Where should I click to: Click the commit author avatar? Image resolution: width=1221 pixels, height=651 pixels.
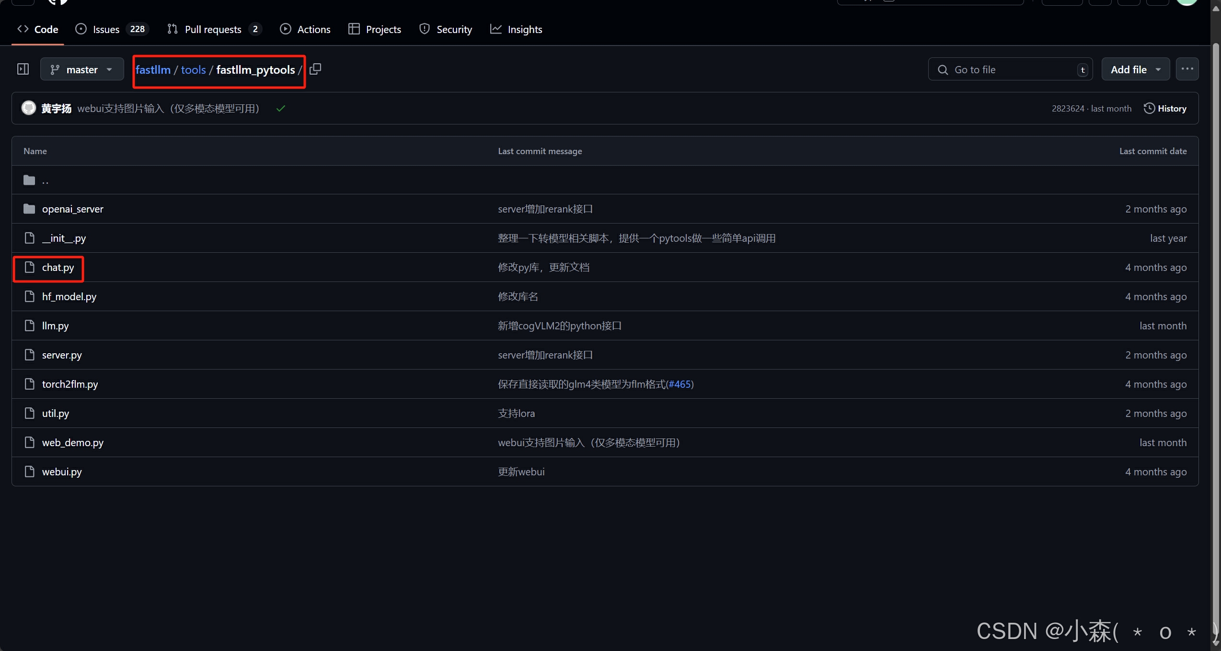tap(29, 108)
